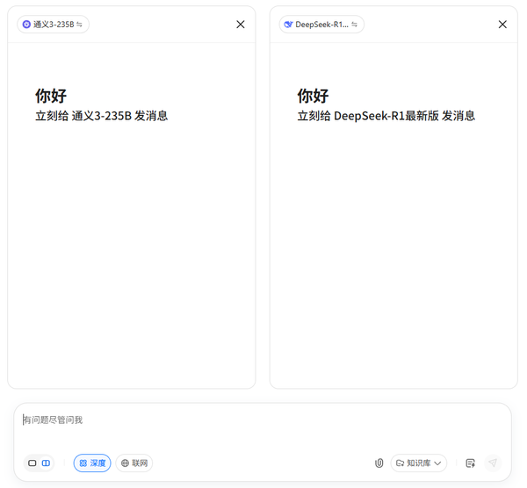Click the new conversation icon
The height and width of the screenshot is (488, 527).
point(470,463)
